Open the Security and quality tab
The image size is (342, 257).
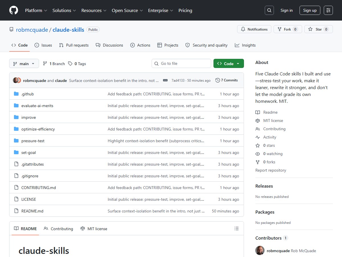click(206, 45)
